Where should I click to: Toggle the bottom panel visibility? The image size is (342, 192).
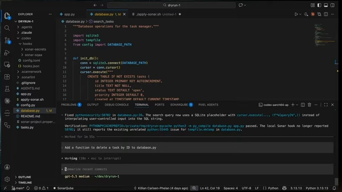pyautogui.click(x=326, y=5)
